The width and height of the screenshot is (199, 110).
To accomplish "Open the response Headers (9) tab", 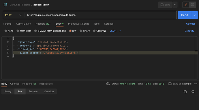I will pos(29,84).
